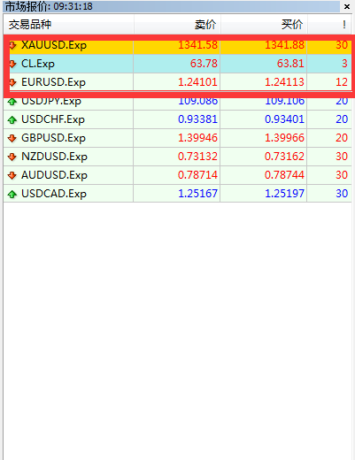Close the 市场报价 market watch panel
The height and width of the screenshot is (460, 355).
347,6
